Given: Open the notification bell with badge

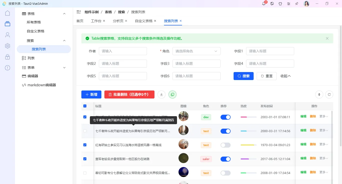Looking at the screenshot, I should tap(263, 3).
